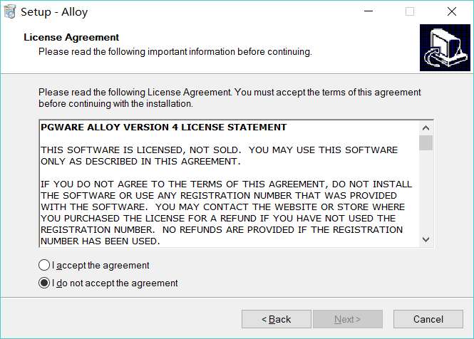The height and width of the screenshot is (339, 474).
Task: Click the PGWARE ALLOY VERSION 4 heading line
Action: 163,127
